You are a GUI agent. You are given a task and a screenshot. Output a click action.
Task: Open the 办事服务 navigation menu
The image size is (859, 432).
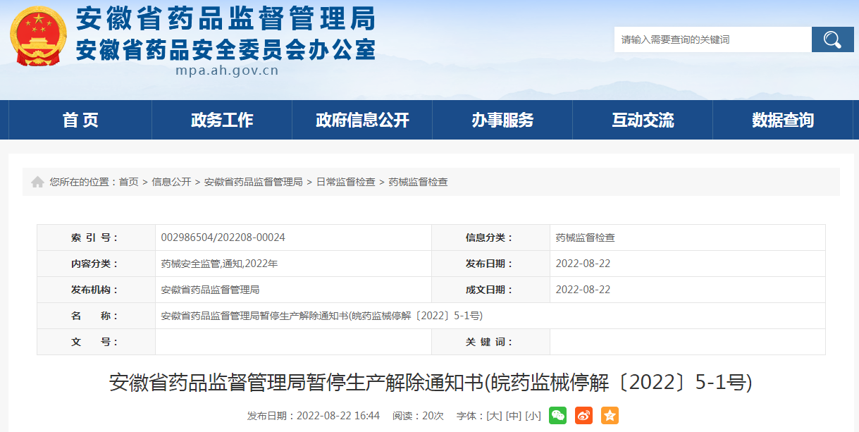502,120
